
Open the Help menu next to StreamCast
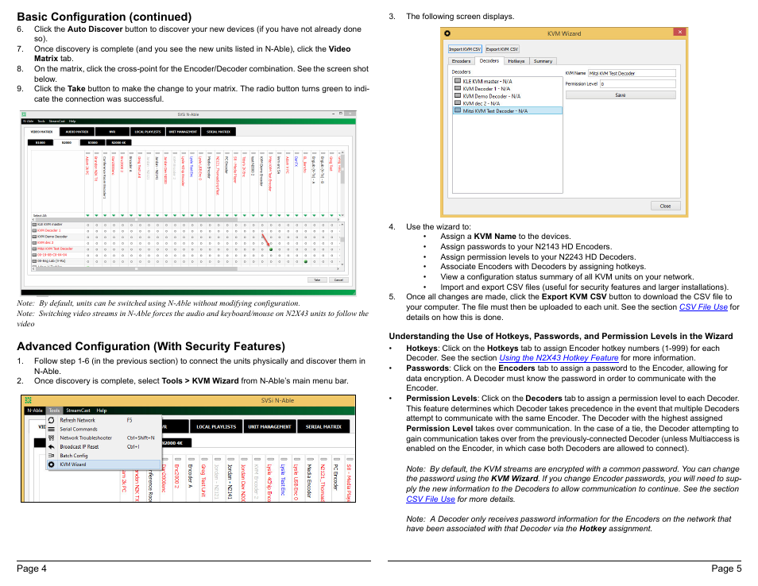click(102, 411)
